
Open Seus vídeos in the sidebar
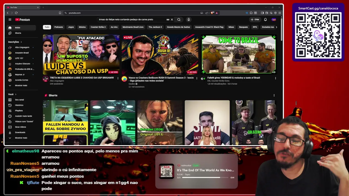pos(22,127)
